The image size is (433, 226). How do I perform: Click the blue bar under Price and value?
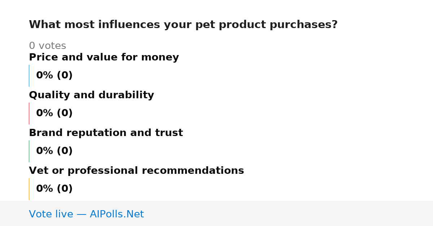pyautogui.click(x=29, y=76)
